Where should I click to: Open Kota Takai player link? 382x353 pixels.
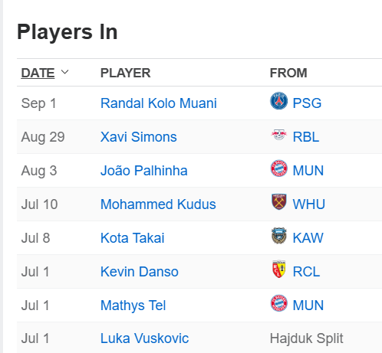[133, 238]
